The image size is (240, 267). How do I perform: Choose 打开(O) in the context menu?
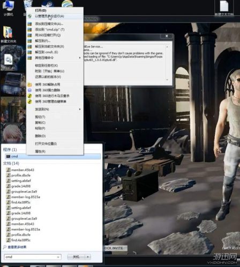pos(41,11)
